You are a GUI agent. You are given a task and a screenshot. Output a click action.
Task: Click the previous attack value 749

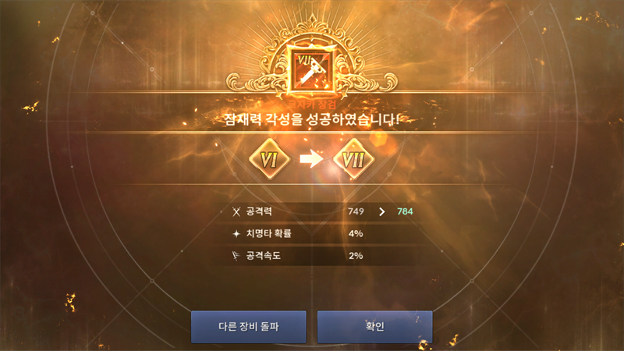(x=356, y=211)
